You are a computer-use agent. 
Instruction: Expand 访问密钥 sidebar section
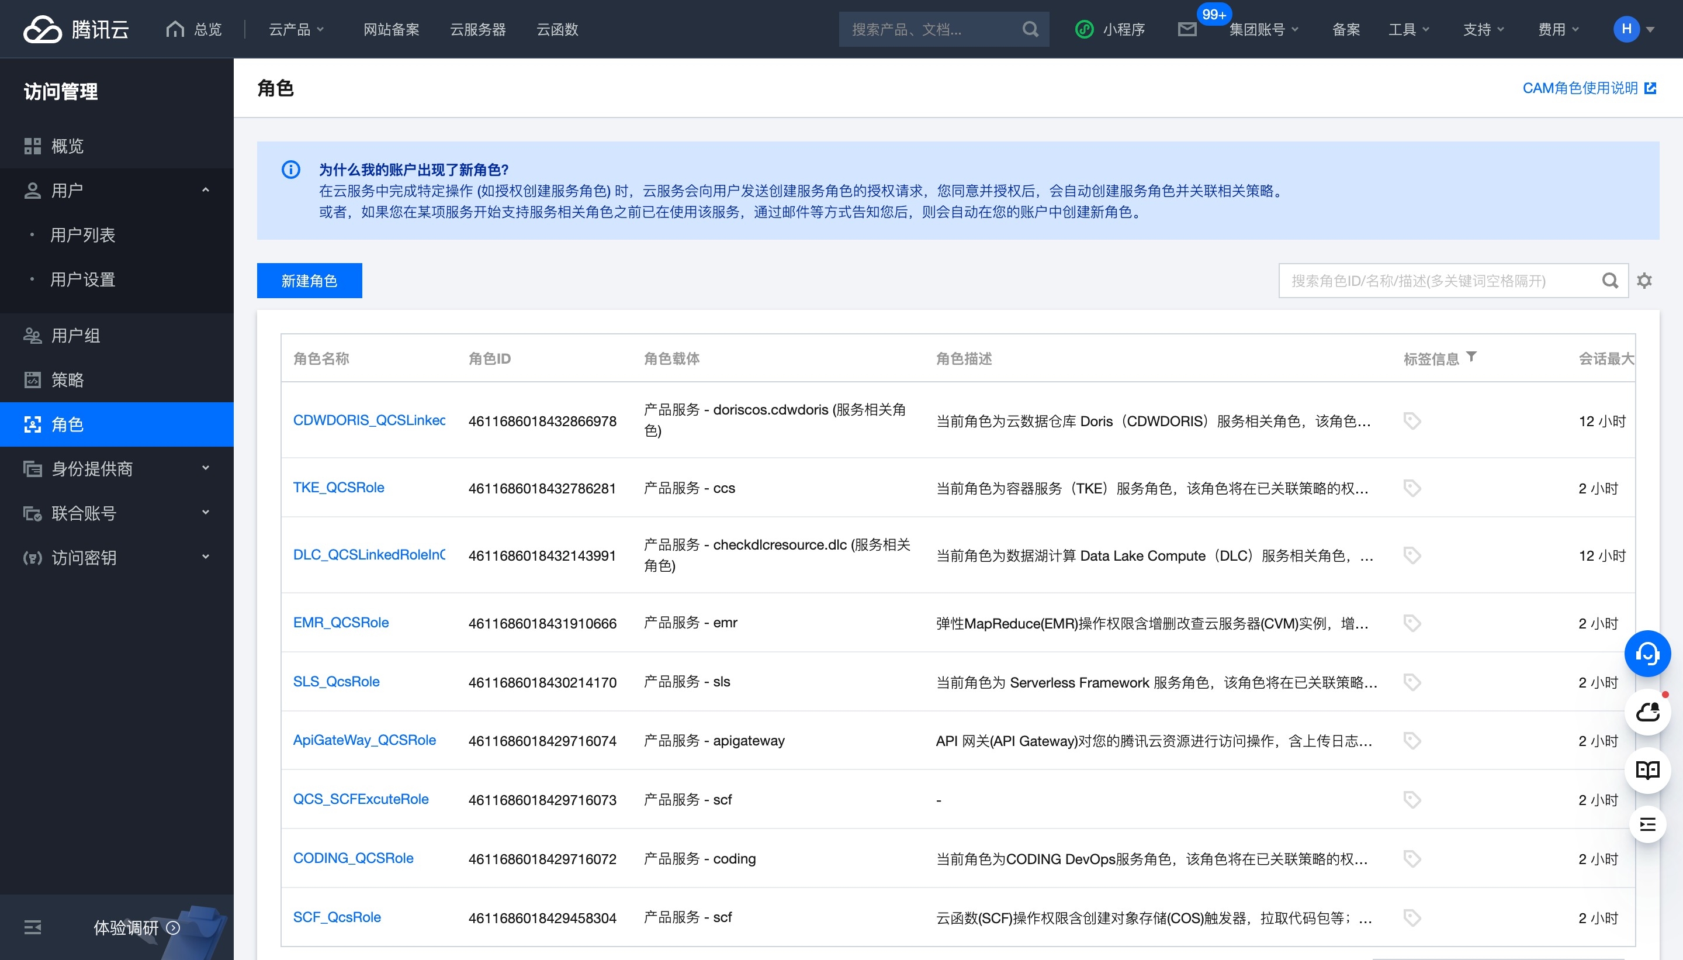(x=117, y=558)
